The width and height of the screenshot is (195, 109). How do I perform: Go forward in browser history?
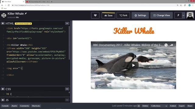(x=5, y=5)
